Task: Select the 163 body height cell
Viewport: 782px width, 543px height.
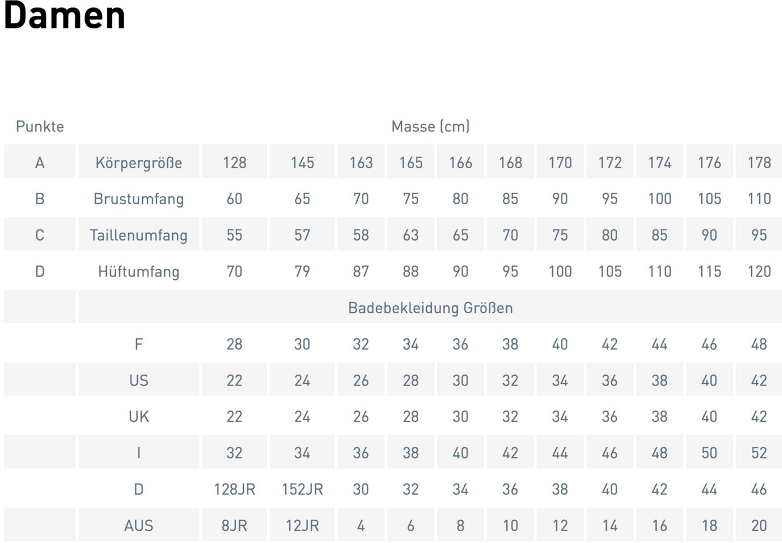Action: pos(361,163)
